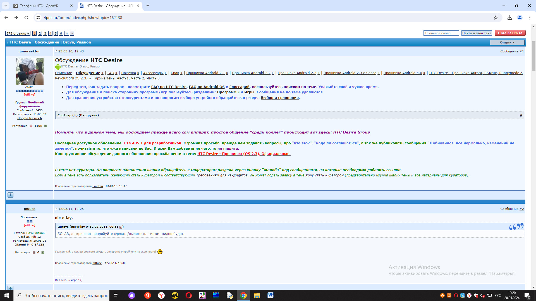Screen dimensions: 536x301
Task: Switch to Телефоны HTC - OpenVK tab
Action: tap(40, 6)
